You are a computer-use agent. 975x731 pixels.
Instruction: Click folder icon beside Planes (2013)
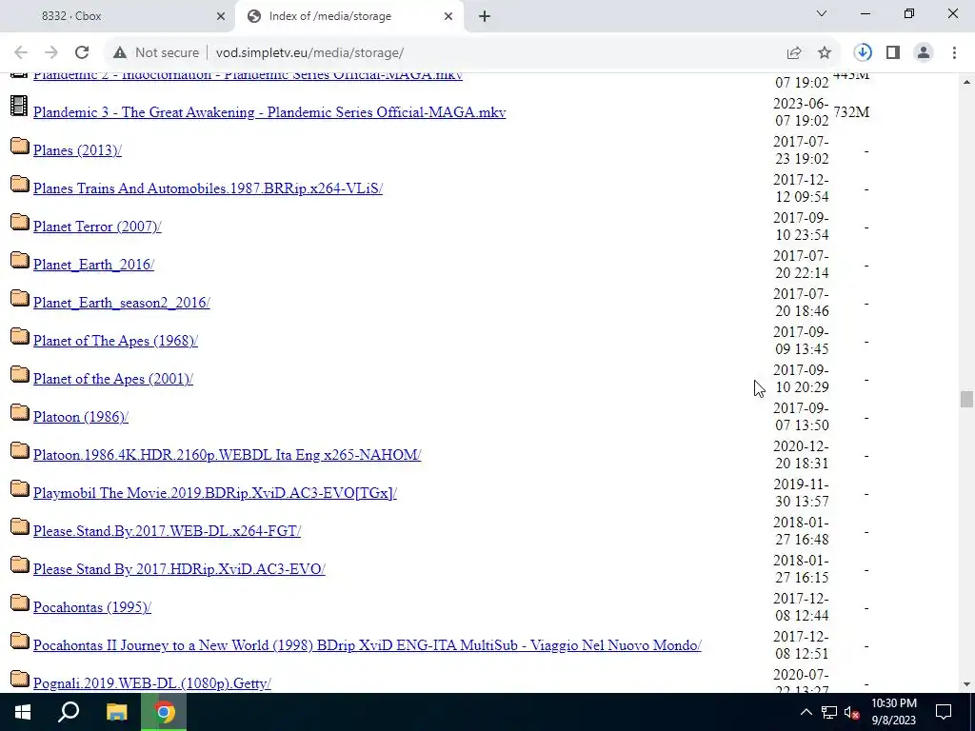[20, 146]
